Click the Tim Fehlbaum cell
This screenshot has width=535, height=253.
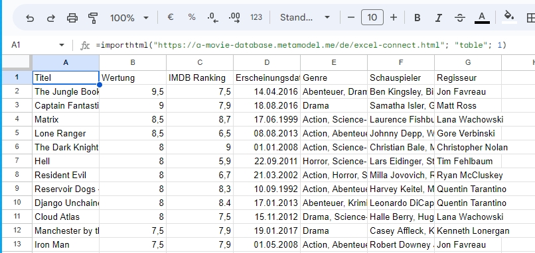point(468,161)
